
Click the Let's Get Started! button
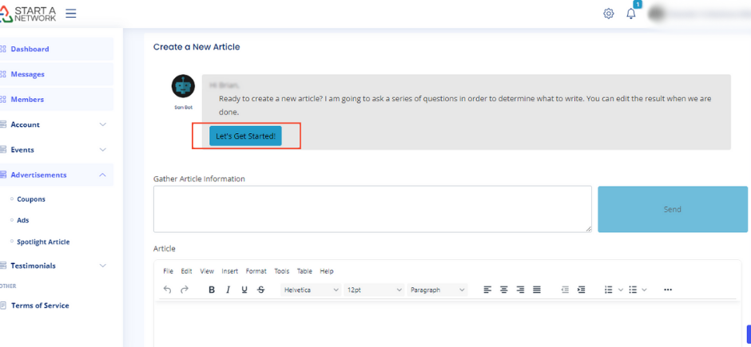point(245,136)
